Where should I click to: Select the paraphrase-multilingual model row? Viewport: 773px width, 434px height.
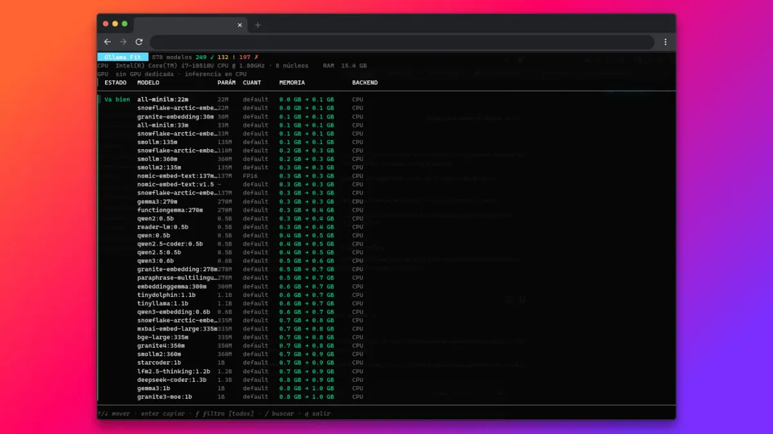[x=251, y=278]
